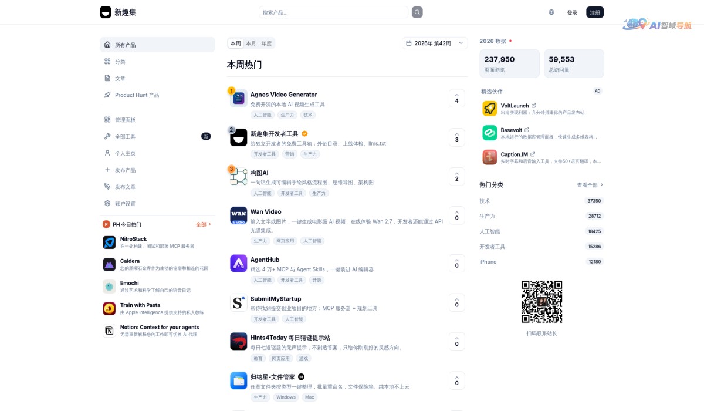Viewport: 704px width, 411px height.
Task: Upvote 构图AI
Action: (x=456, y=177)
